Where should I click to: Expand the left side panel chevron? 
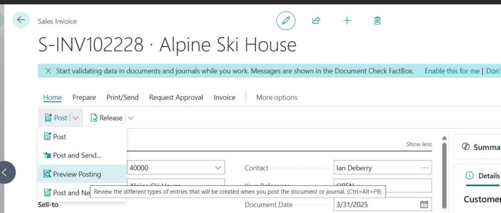pyautogui.click(x=4, y=172)
